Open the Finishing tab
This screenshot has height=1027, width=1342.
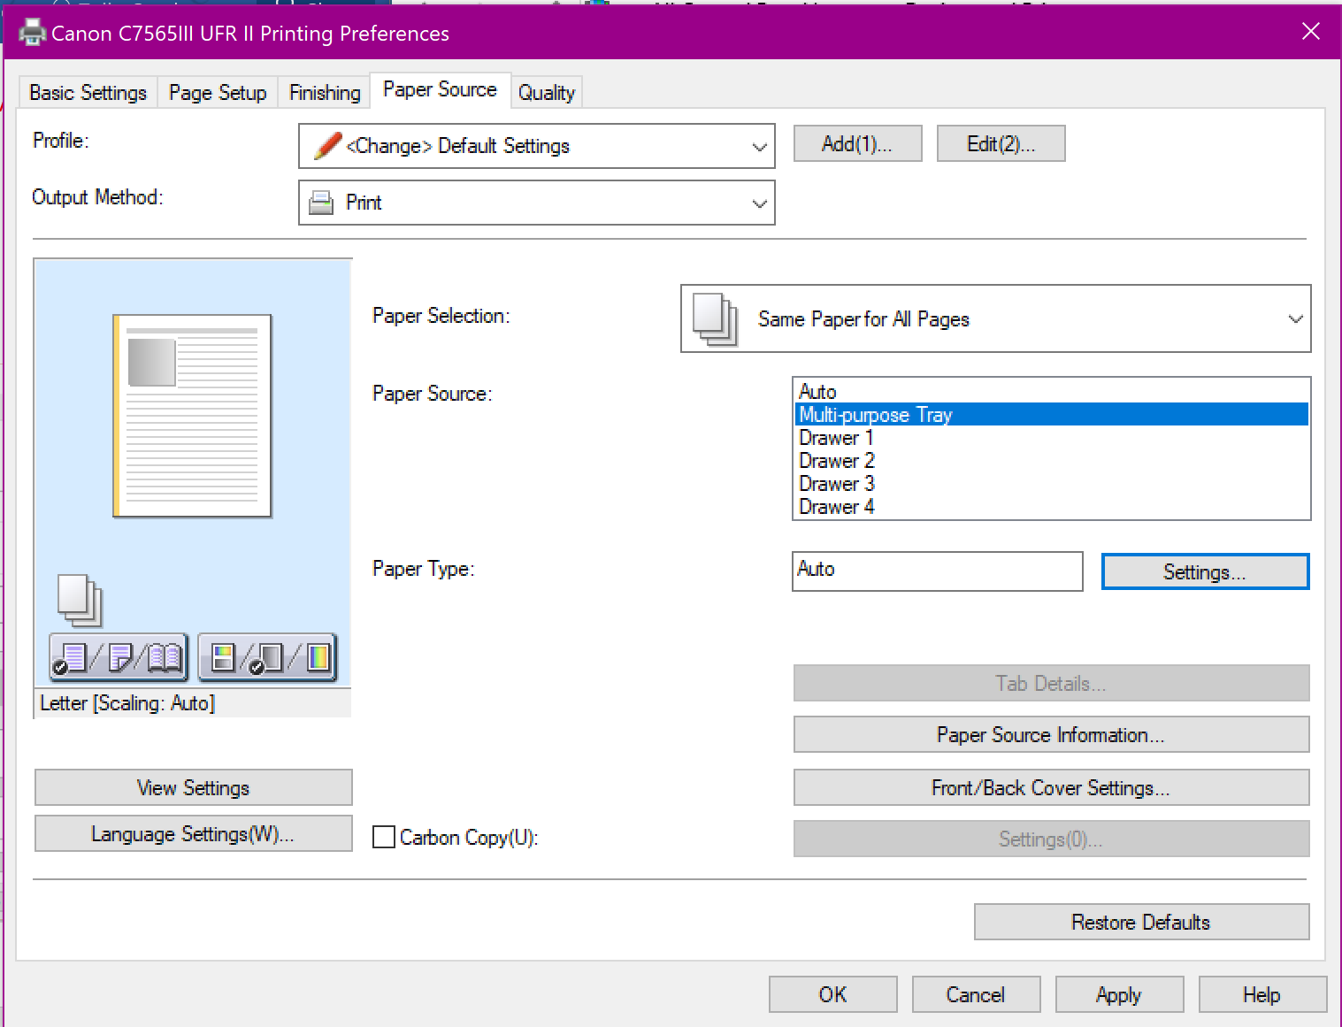point(325,92)
